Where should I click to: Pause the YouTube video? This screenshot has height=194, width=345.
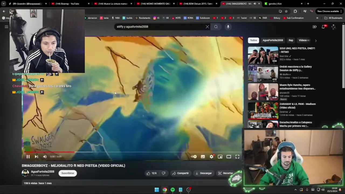pos(28,157)
